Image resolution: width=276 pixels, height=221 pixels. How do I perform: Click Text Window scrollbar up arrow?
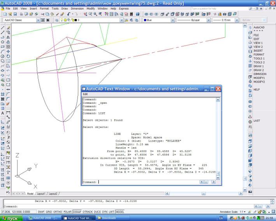[218, 100]
